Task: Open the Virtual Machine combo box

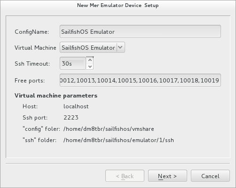Action: point(92,47)
